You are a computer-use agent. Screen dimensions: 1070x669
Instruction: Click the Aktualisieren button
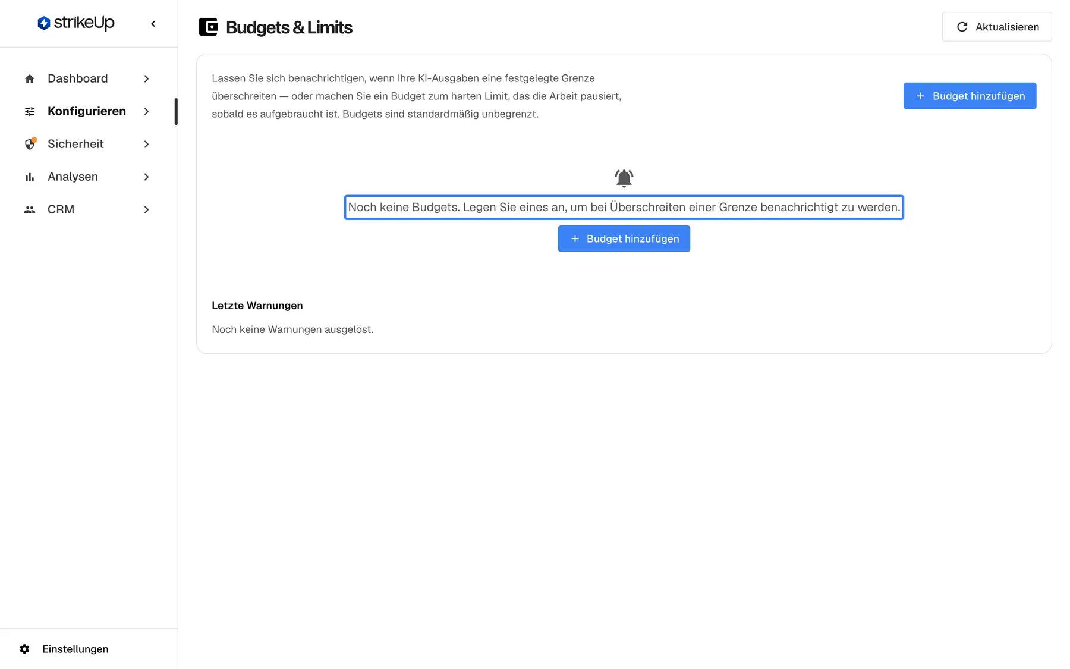(997, 27)
